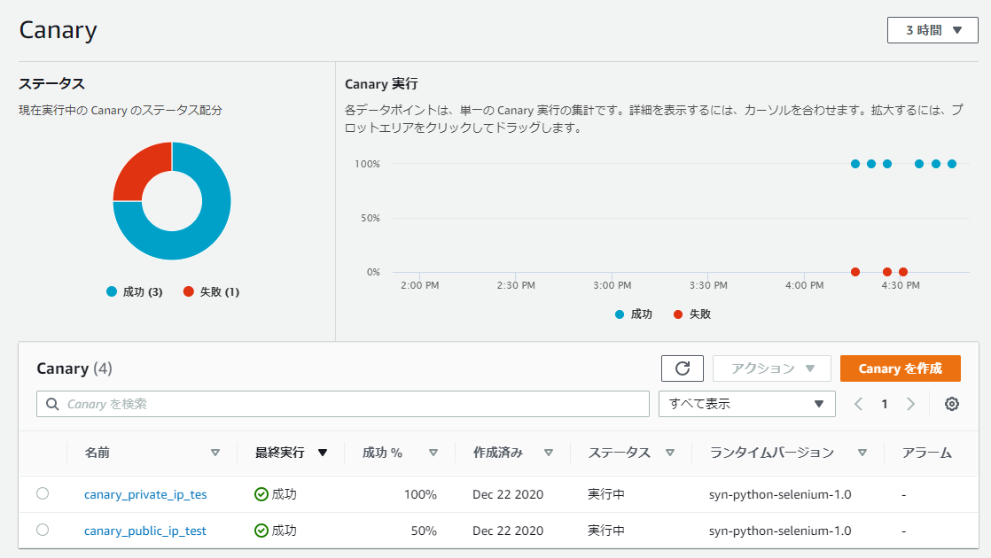Click the refresh icon button
The image size is (991, 558).
pos(682,368)
